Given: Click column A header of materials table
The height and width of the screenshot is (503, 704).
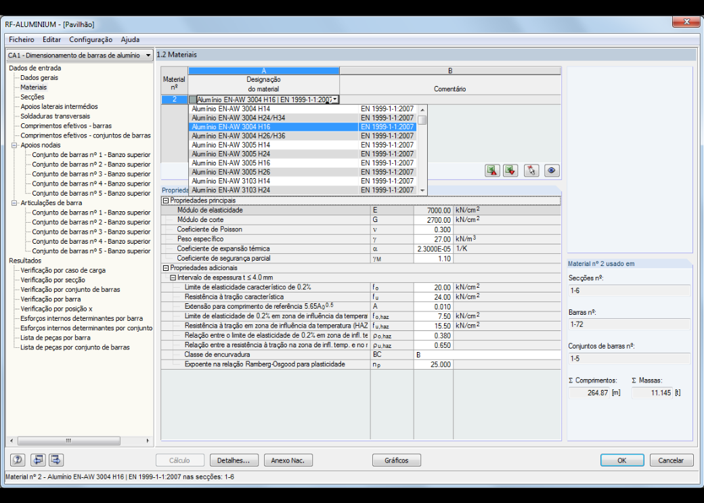Looking at the screenshot, I should pos(263,70).
